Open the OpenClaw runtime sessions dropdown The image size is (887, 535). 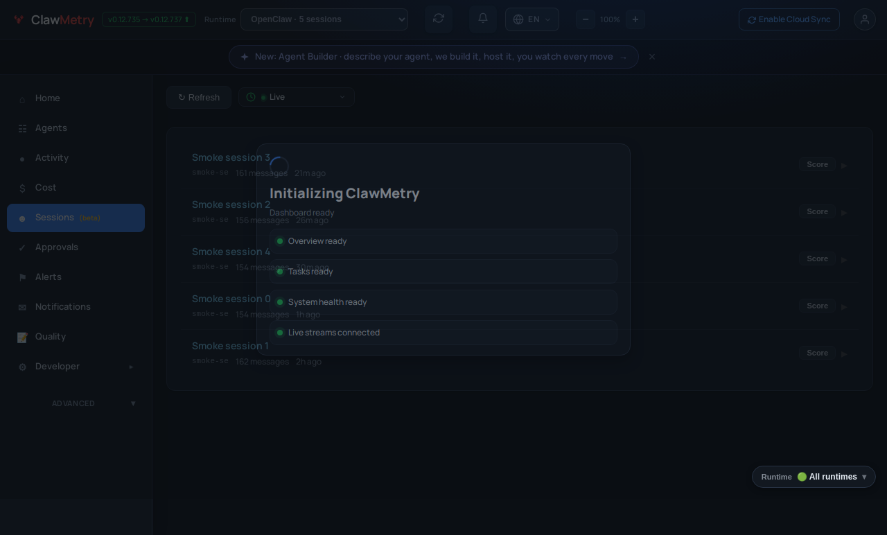324,19
